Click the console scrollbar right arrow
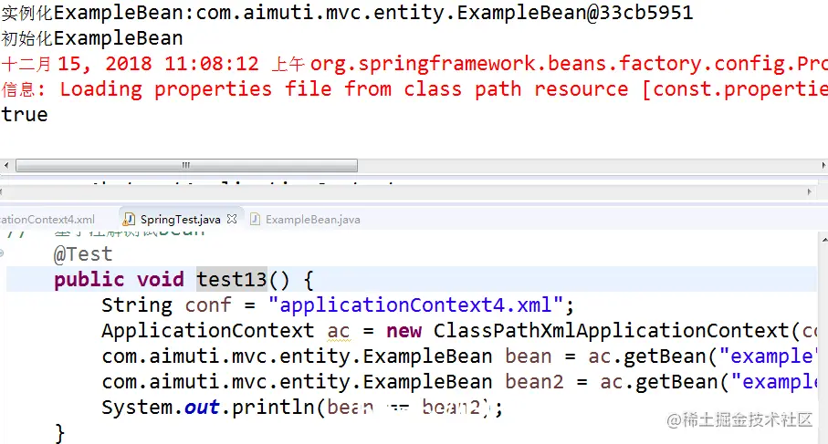The width and height of the screenshot is (828, 444). [823, 166]
